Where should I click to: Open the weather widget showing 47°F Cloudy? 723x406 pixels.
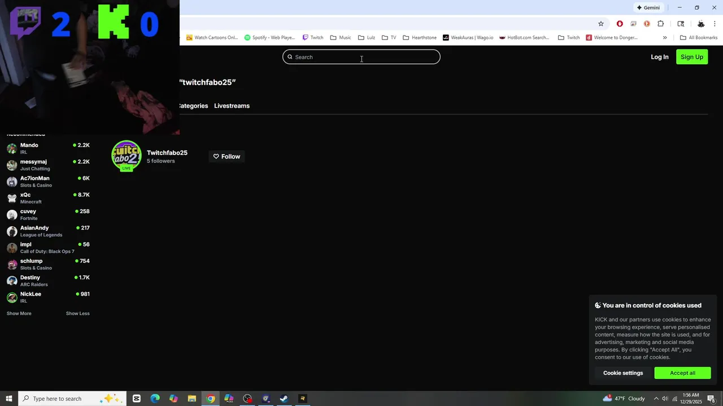tap(624, 399)
